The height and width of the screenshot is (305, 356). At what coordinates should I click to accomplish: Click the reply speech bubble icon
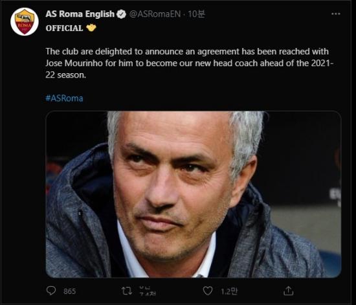click(51, 291)
